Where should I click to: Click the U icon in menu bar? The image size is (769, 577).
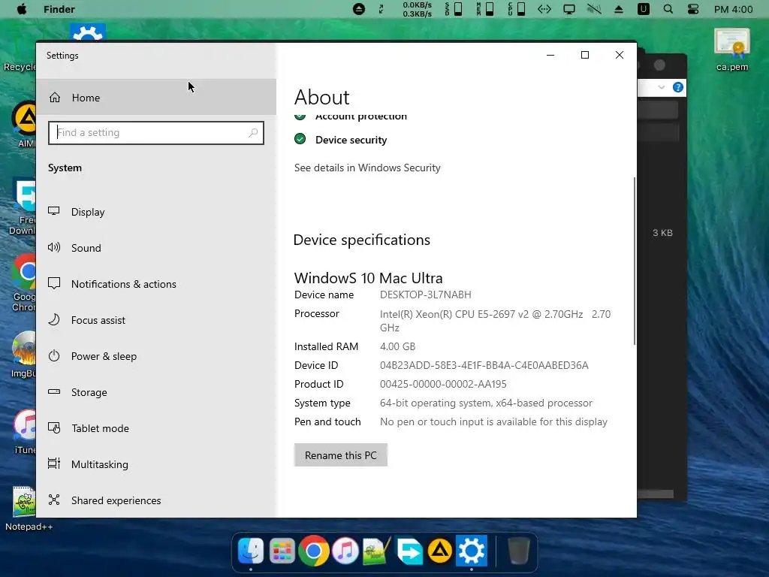(x=644, y=9)
